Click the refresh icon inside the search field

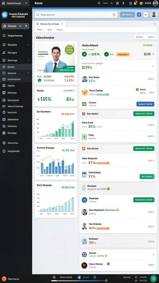coord(114,15)
